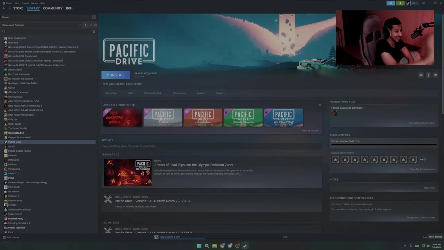Add Pacific Drive to favorites heart

point(436,75)
